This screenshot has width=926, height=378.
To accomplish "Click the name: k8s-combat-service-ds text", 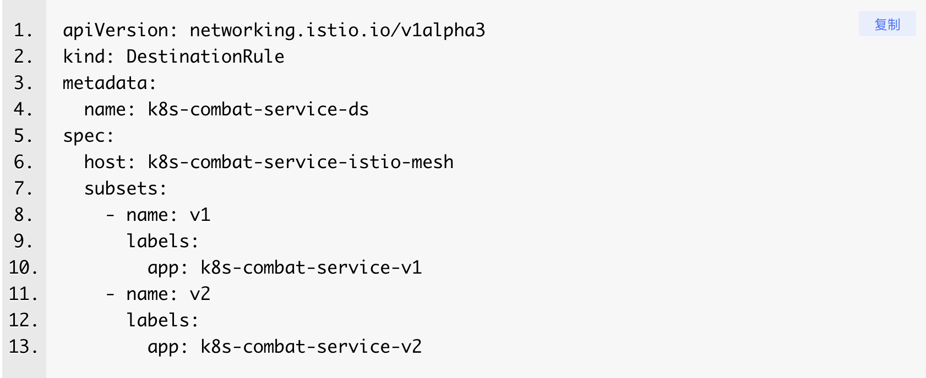I will click(226, 109).
